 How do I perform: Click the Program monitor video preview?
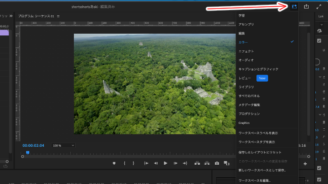click(x=155, y=84)
